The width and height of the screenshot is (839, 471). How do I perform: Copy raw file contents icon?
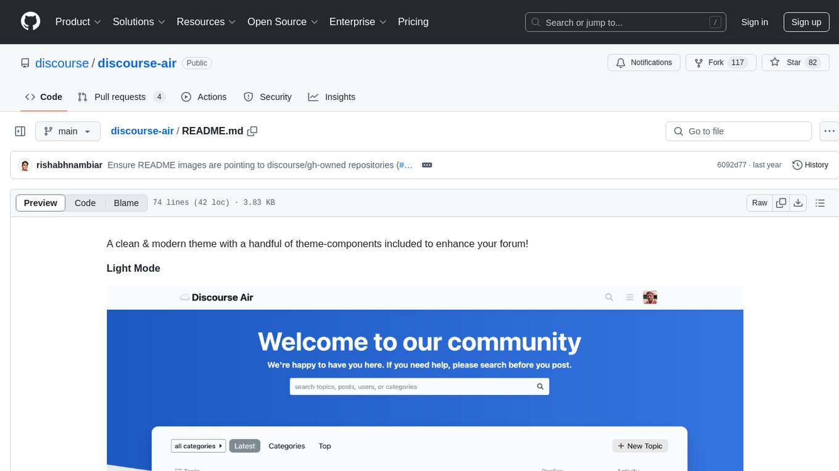pyautogui.click(x=781, y=203)
